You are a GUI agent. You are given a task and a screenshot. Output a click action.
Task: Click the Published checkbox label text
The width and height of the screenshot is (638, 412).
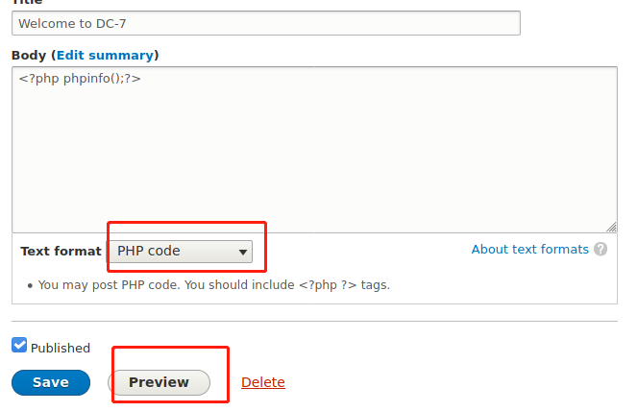(61, 349)
